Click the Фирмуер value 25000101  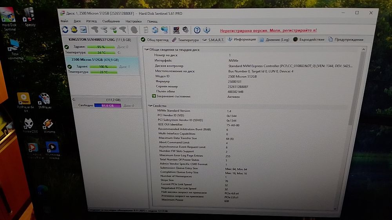pos(234,81)
